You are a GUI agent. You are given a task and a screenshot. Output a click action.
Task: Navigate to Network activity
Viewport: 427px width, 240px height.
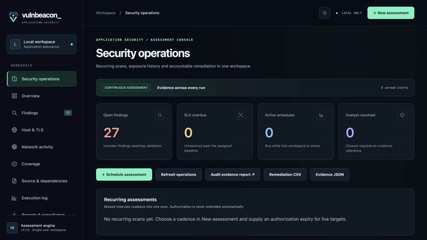42,147
